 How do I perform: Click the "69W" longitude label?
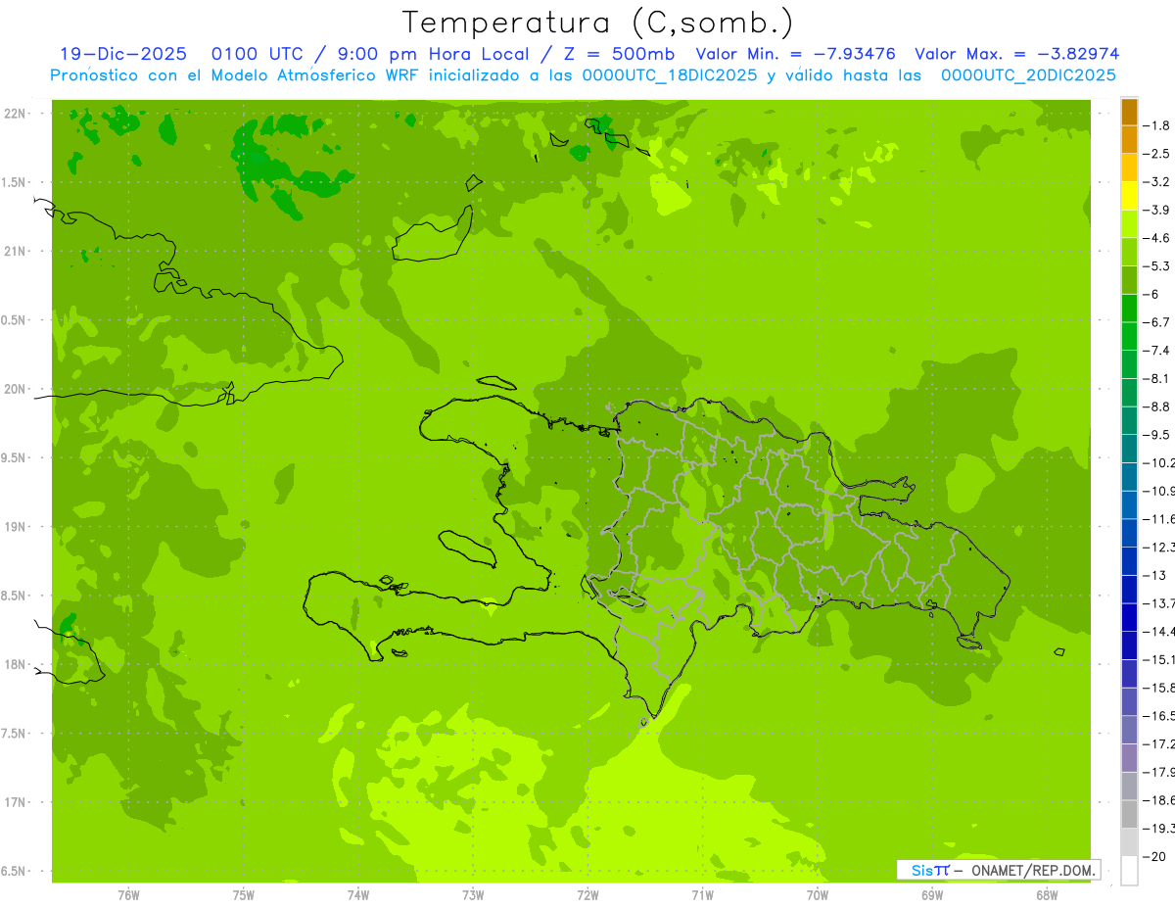pos(932,894)
